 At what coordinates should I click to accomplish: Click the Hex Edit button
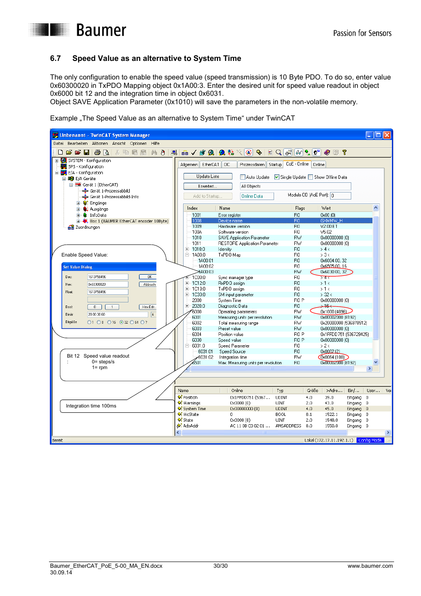(x=148, y=307)
